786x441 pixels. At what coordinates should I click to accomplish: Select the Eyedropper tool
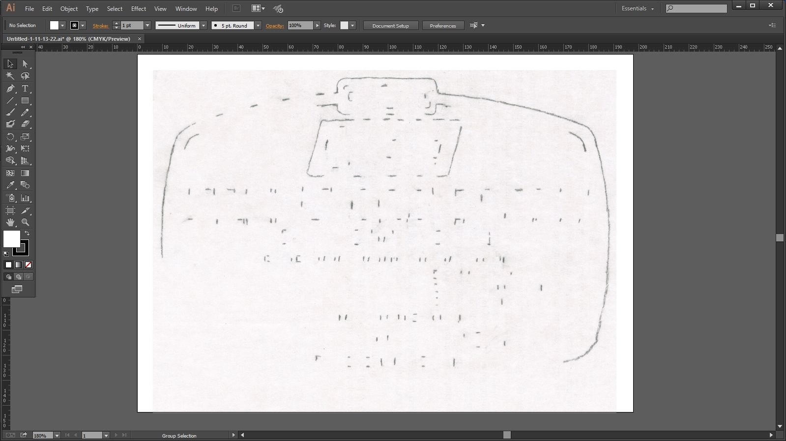10,185
